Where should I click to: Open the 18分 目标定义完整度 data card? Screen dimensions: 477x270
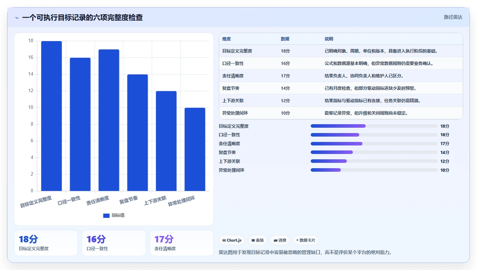[46, 243]
